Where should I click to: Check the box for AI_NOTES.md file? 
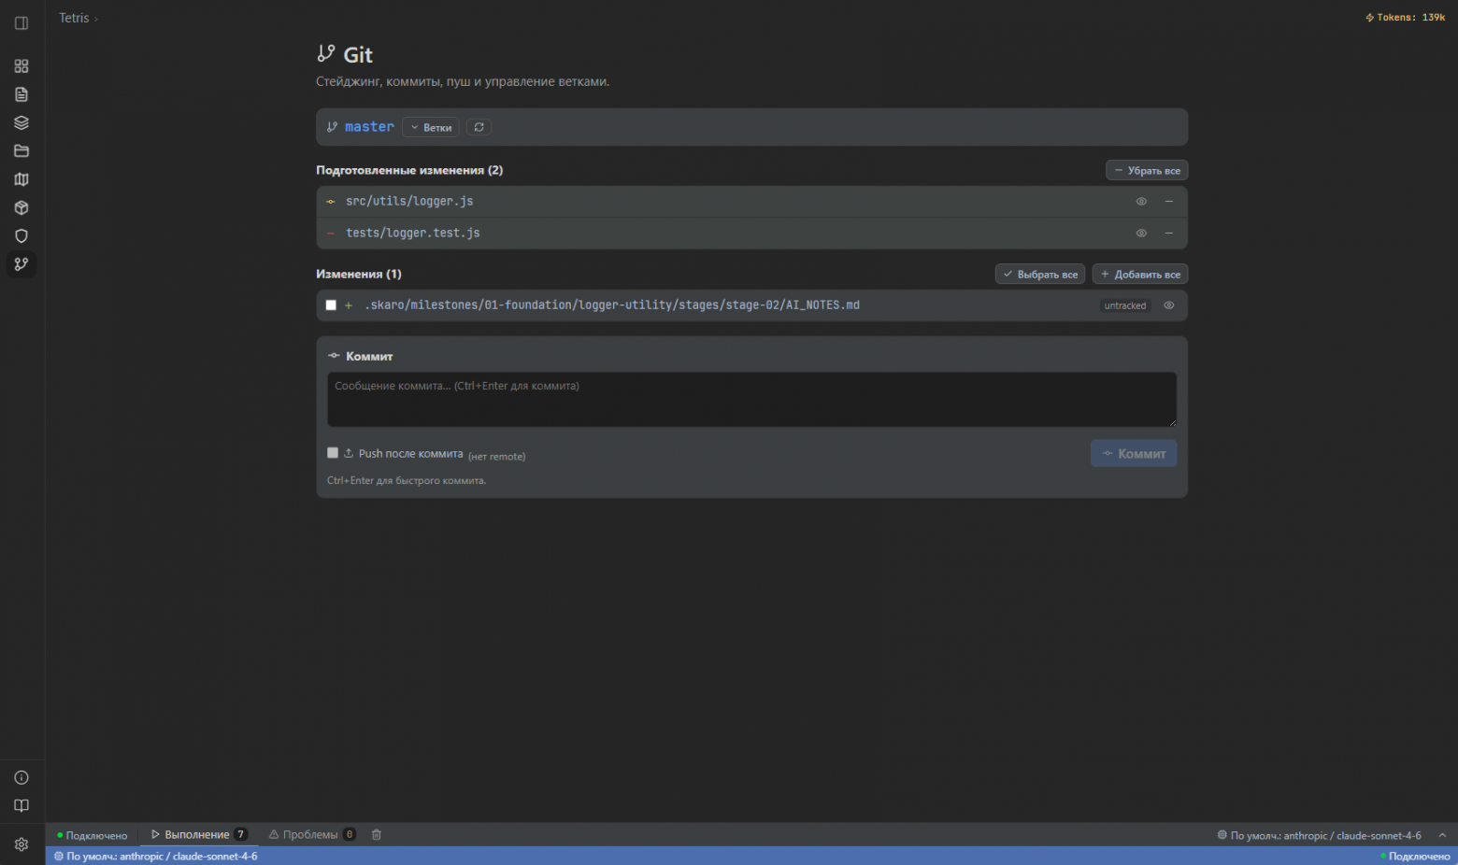(331, 305)
